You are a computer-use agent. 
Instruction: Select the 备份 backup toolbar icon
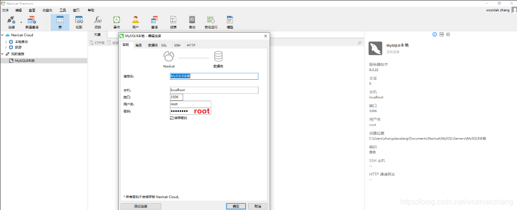pos(192,22)
